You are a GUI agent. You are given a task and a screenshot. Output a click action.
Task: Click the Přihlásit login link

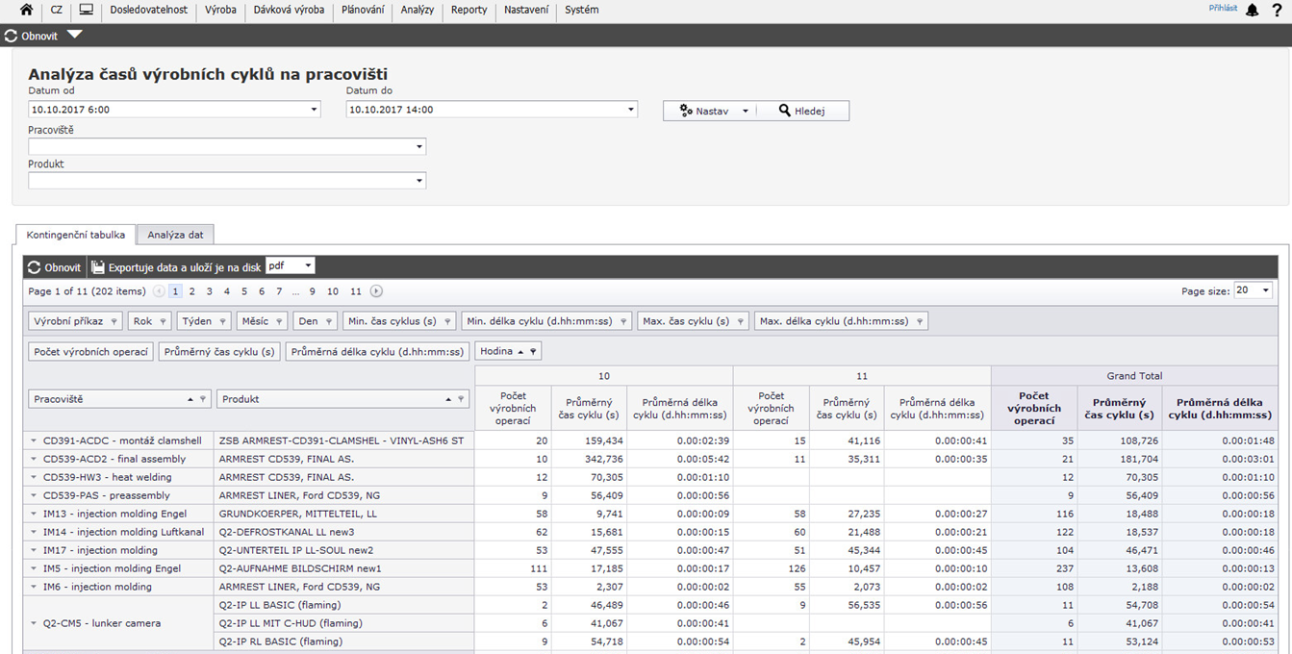pos(1223,8)
